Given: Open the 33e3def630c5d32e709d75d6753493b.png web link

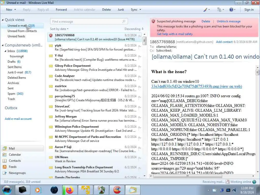Looking at the screenshot, I should pos(197,86).
